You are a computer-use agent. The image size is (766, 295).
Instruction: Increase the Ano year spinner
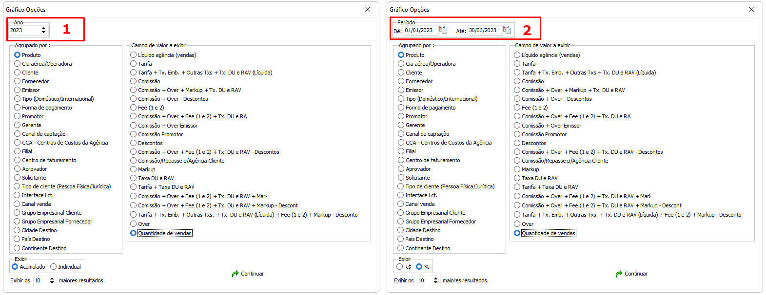[44, 28]
